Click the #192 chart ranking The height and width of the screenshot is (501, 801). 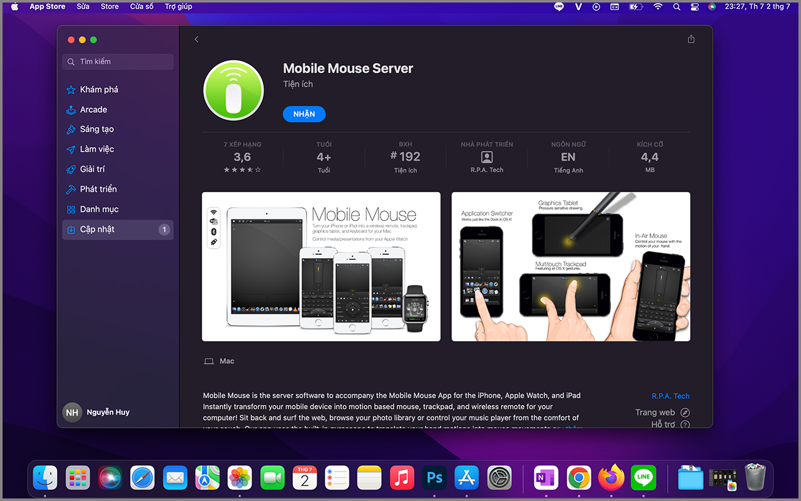point(406,157)
